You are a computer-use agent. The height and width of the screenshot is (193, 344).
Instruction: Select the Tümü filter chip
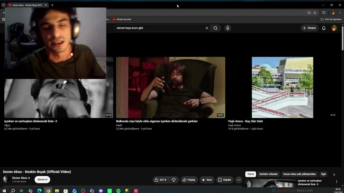point(250,174)
